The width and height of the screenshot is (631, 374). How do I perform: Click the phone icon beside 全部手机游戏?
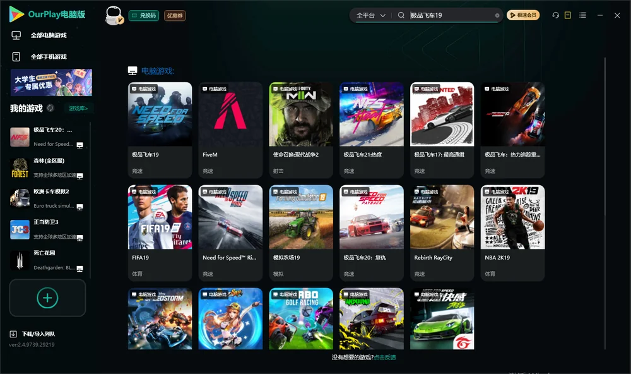point(16,57)
